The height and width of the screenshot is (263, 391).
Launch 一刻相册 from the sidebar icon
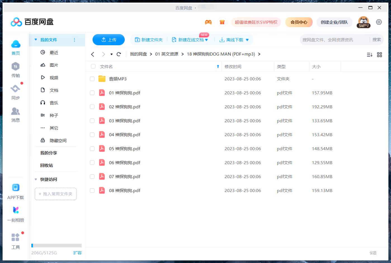(x=16, y=210)
